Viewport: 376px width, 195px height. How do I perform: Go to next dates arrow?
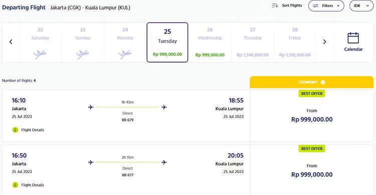[324, 42]
